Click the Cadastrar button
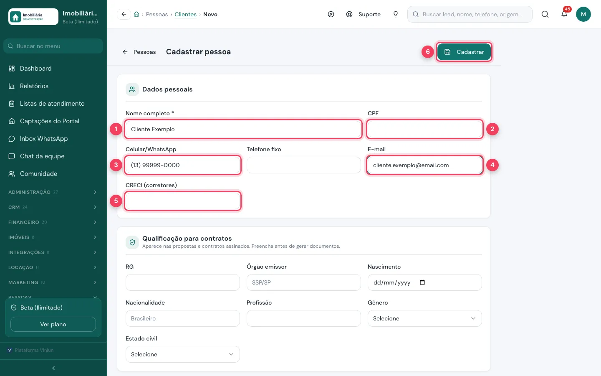 464,52
